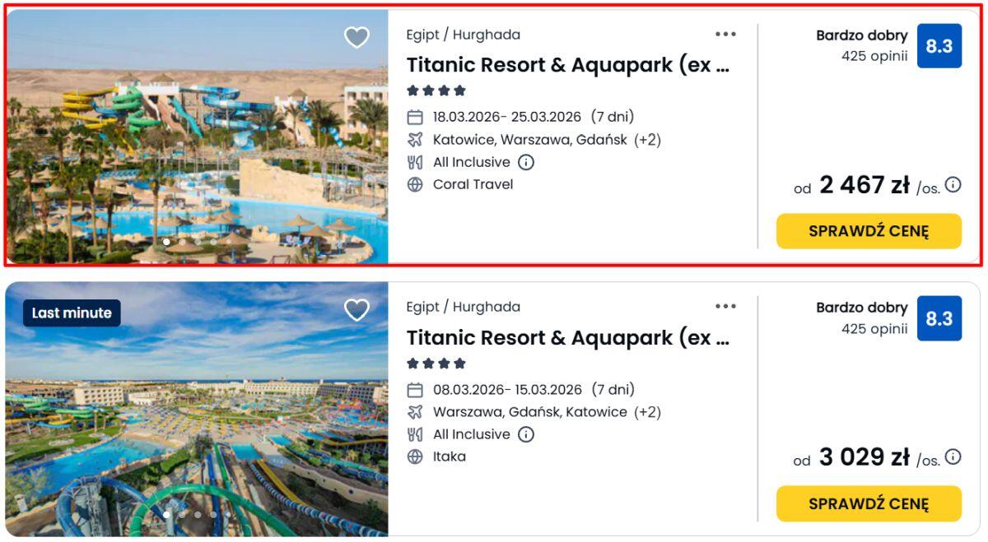Click SPRAWDŹ CENĘ for the 3 029 zł offer

coord(869,503)
